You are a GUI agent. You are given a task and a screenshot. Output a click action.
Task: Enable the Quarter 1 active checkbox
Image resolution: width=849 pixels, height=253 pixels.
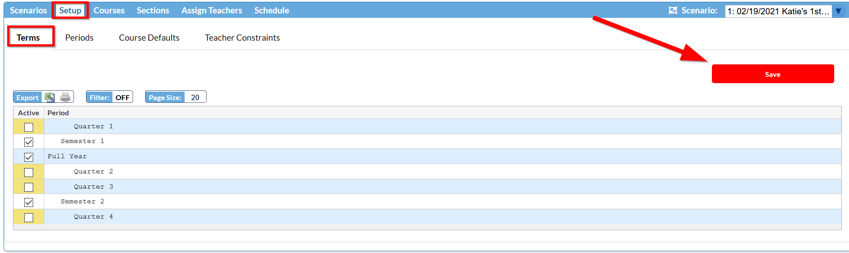point(29,127)
